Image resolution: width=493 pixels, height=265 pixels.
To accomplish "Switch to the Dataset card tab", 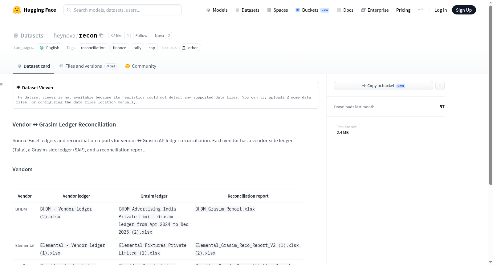I will (33, 66).
